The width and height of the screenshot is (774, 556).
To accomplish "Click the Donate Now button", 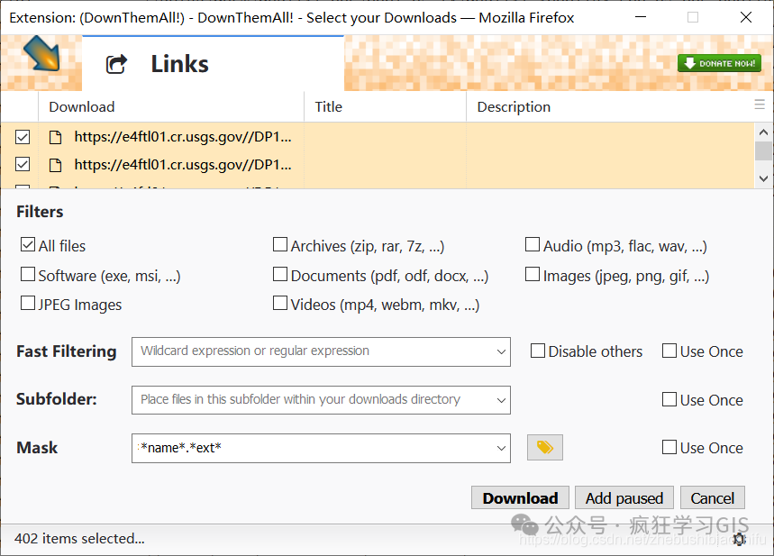I will click(x=719, y=63).
